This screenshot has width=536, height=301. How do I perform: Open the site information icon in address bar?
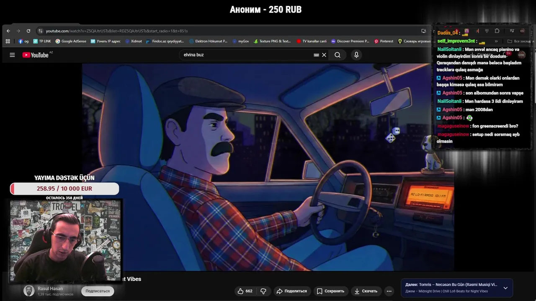(40, 31)
